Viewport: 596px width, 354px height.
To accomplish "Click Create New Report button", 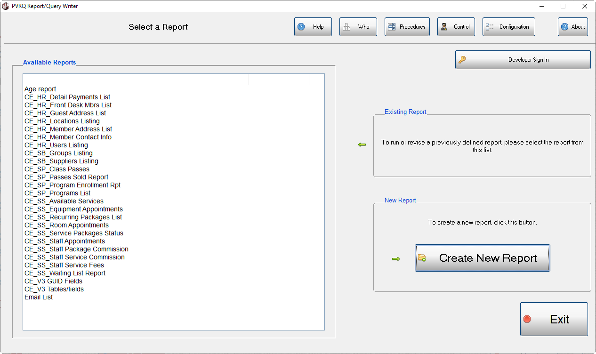I will click(x=482, y=258).
